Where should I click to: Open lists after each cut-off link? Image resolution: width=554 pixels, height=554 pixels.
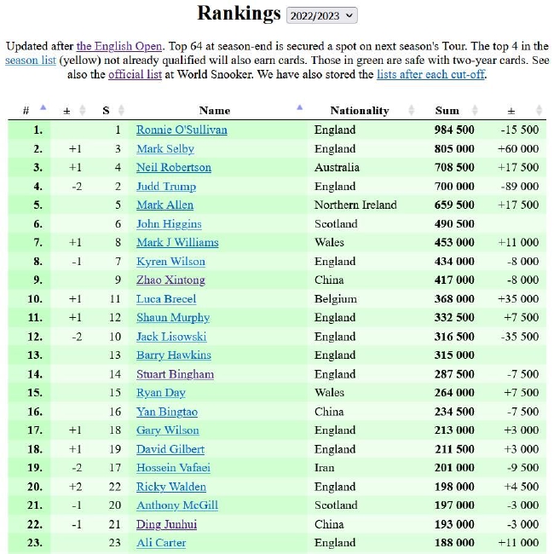click(430, 74)
